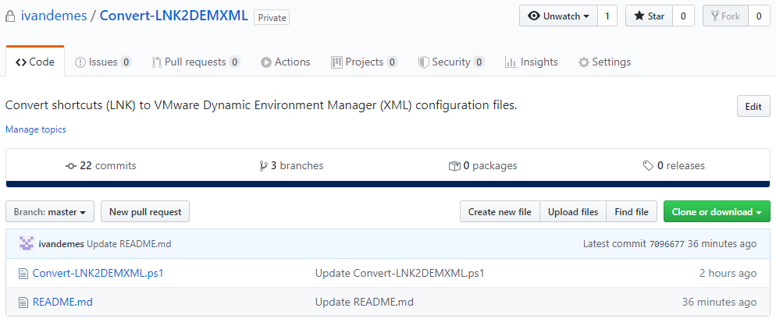
Task: Click the eye icon in the Unwatch button
Action: point(533,16)
